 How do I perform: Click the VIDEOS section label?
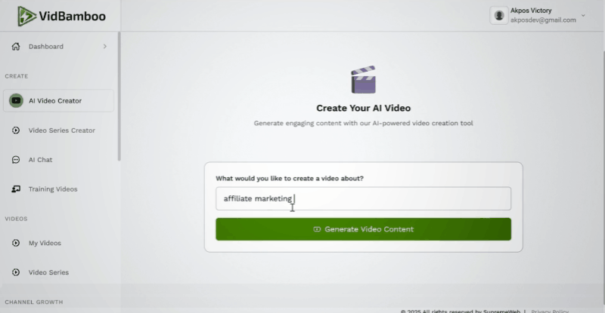(16, 219)
